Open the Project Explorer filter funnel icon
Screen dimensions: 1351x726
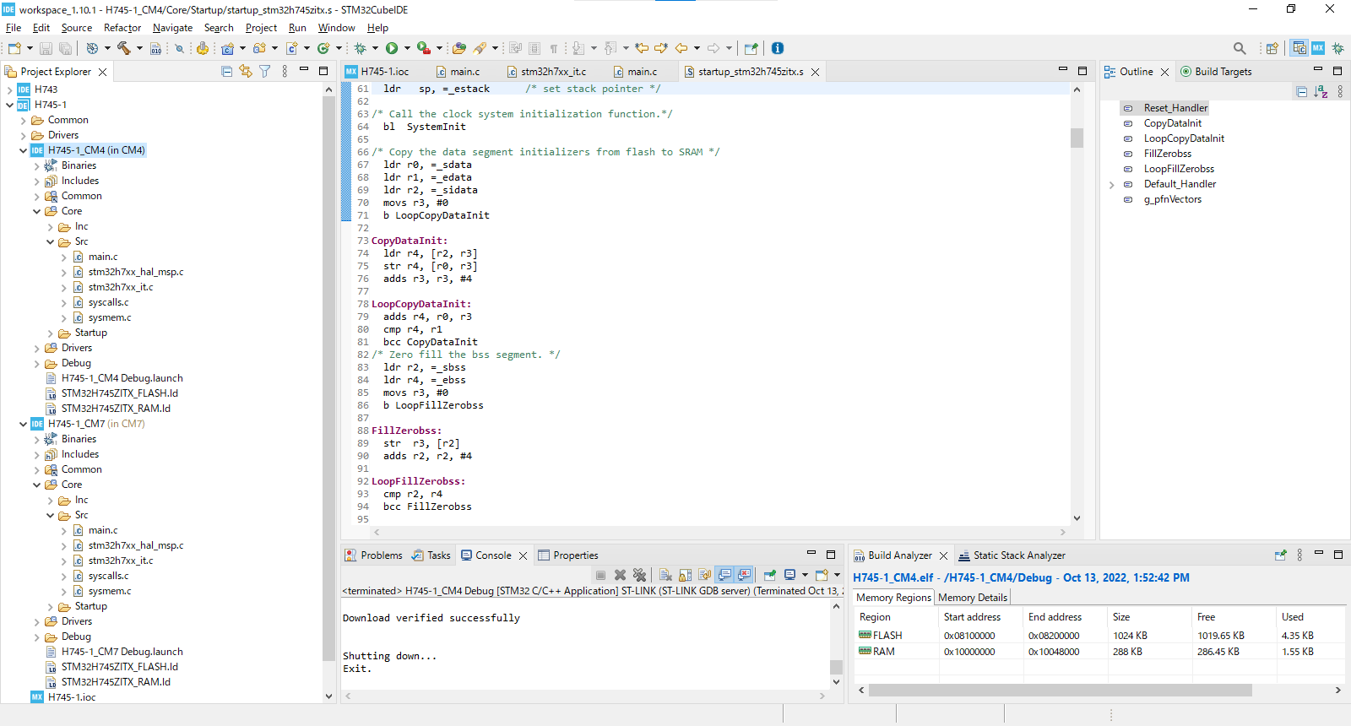tap(265, 72)
